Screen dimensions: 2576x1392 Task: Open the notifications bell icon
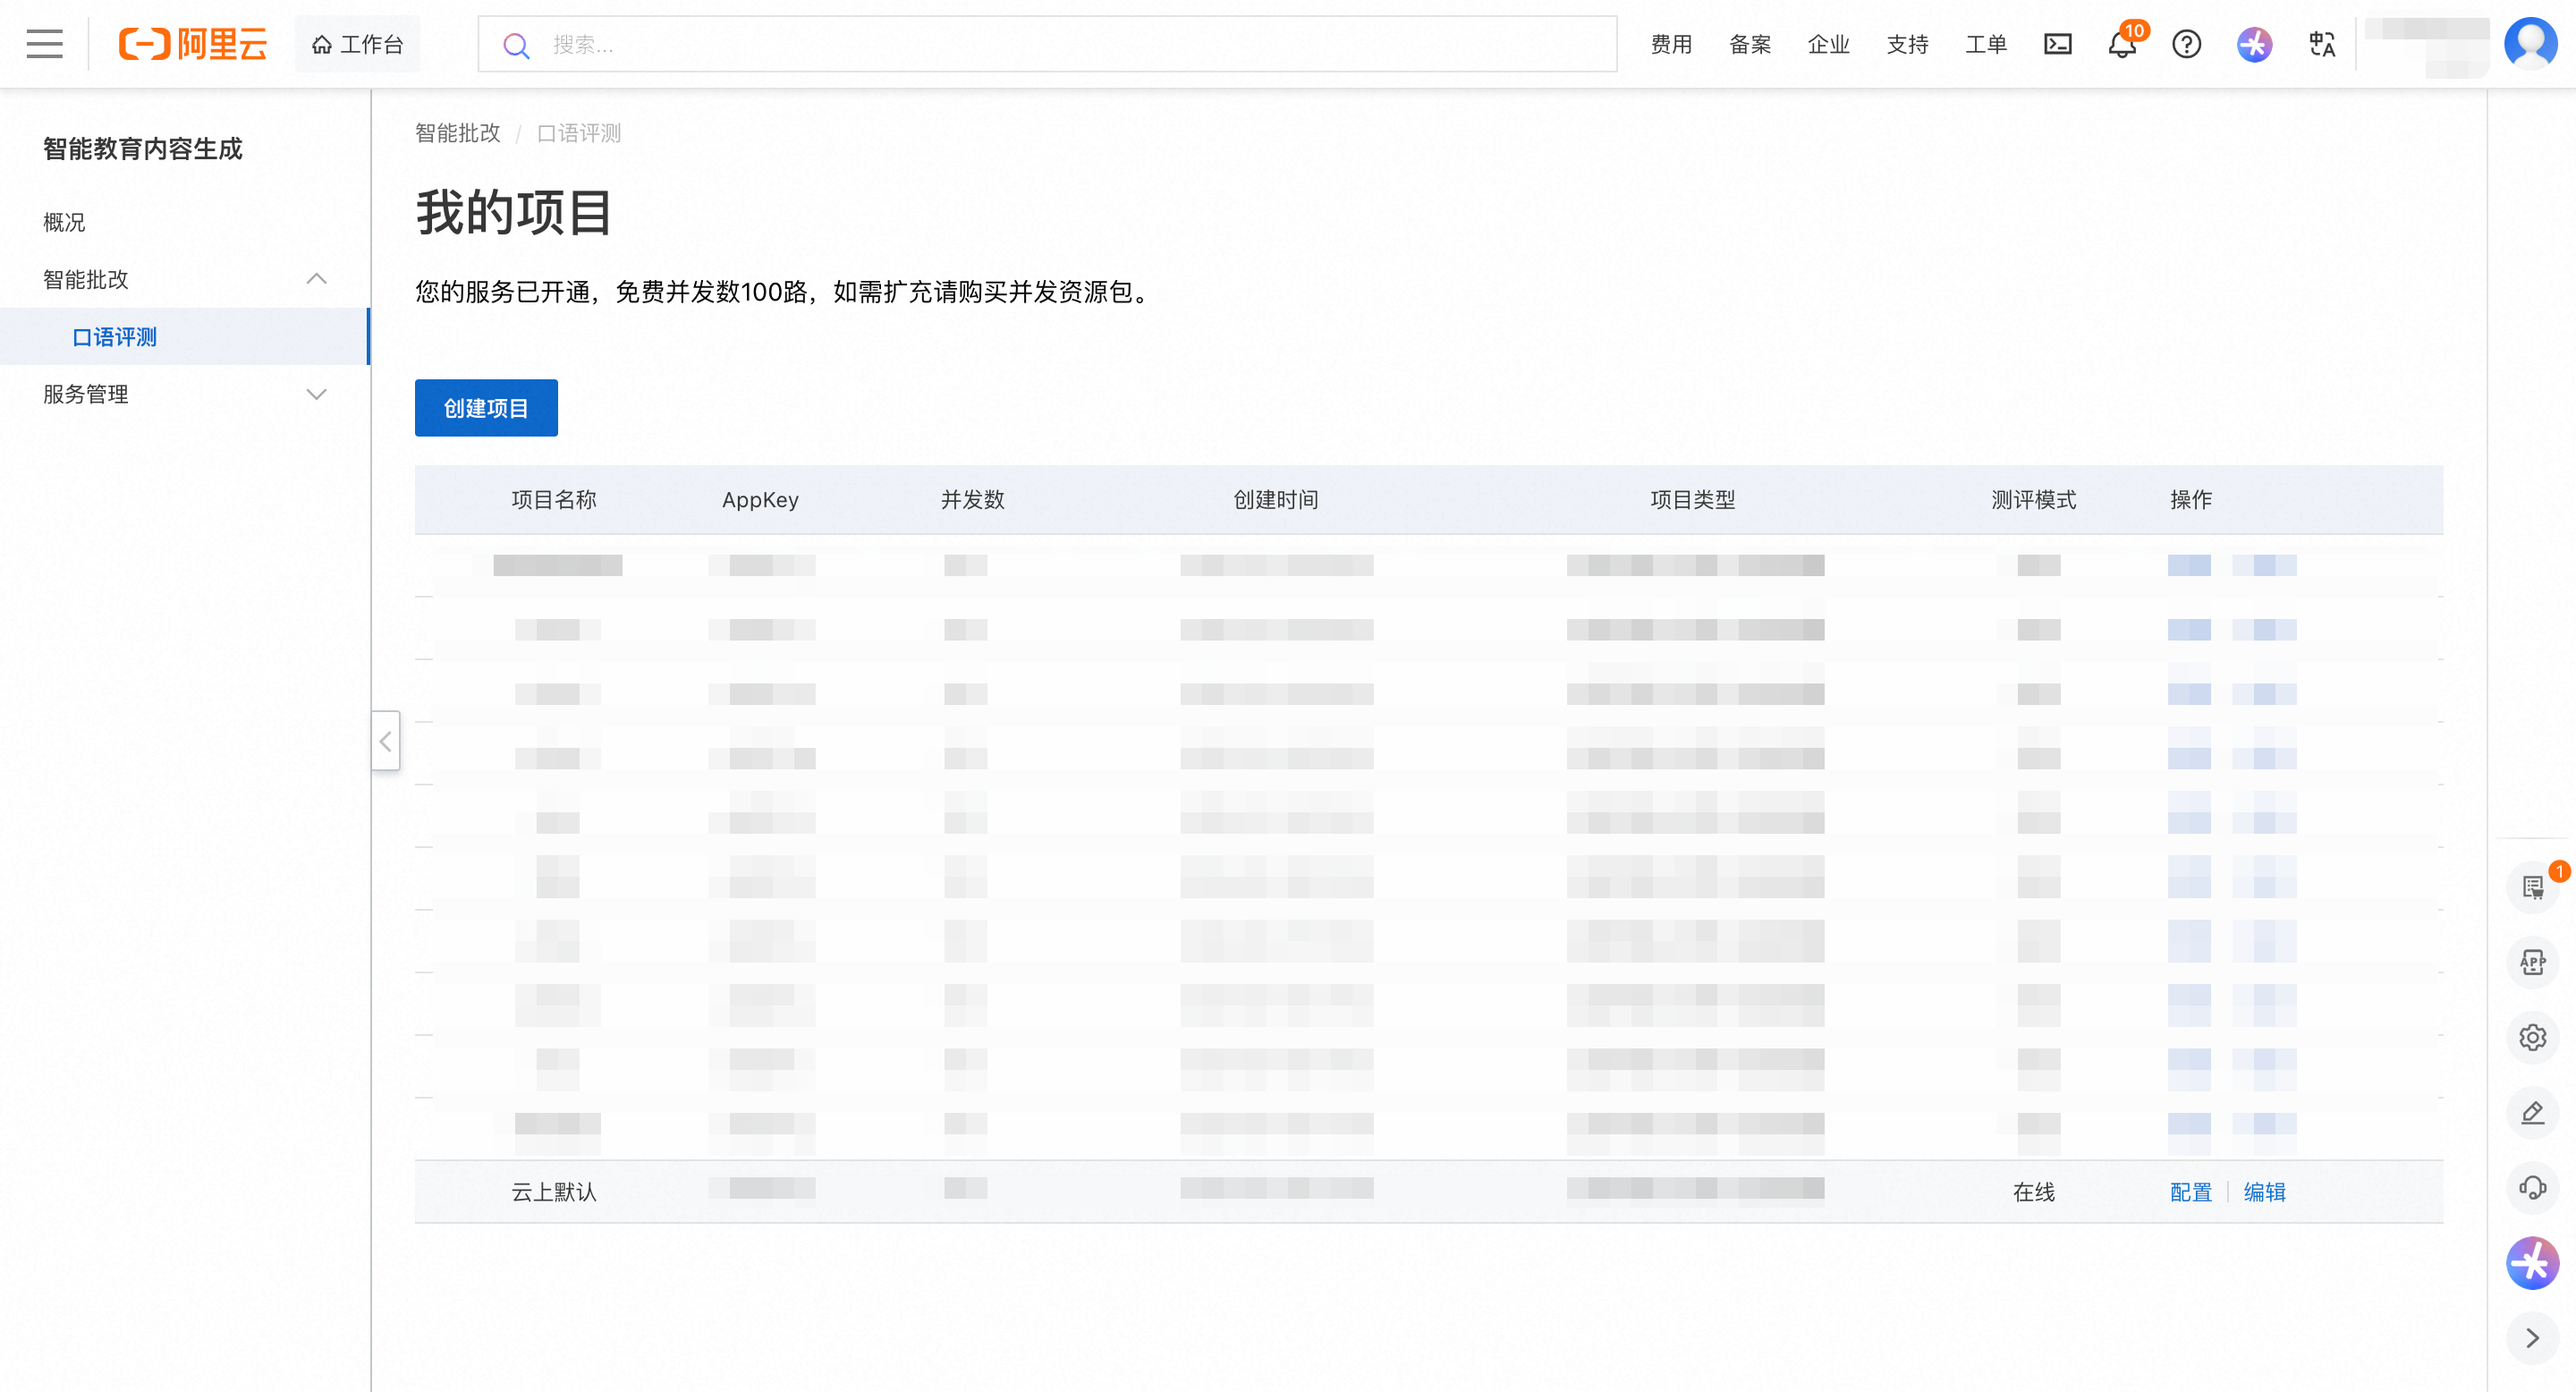2121,45
